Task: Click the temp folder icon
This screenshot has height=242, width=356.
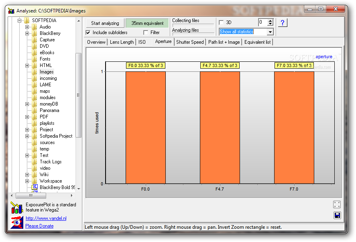Action: point(35,149)
